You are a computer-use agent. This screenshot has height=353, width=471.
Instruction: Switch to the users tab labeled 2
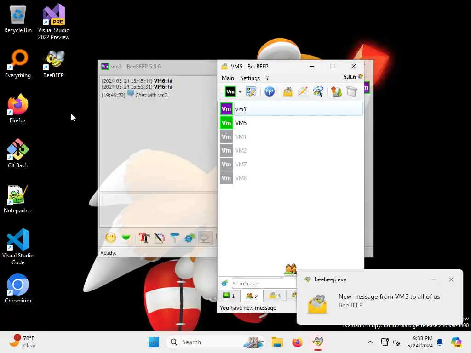(252, 296)
